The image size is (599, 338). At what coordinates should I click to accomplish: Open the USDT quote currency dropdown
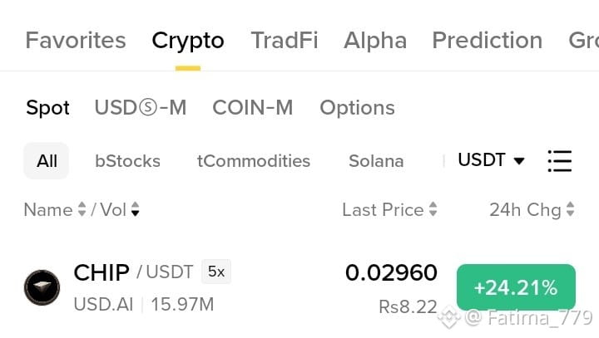(491, 159)
